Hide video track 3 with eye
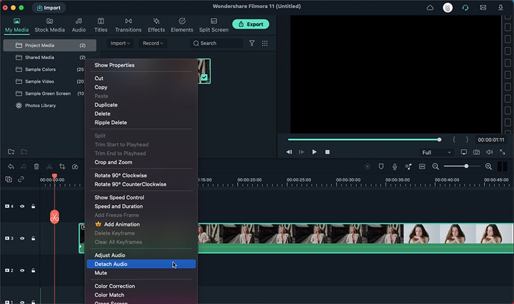The image size is (514, 304). [x=22, y=238]
